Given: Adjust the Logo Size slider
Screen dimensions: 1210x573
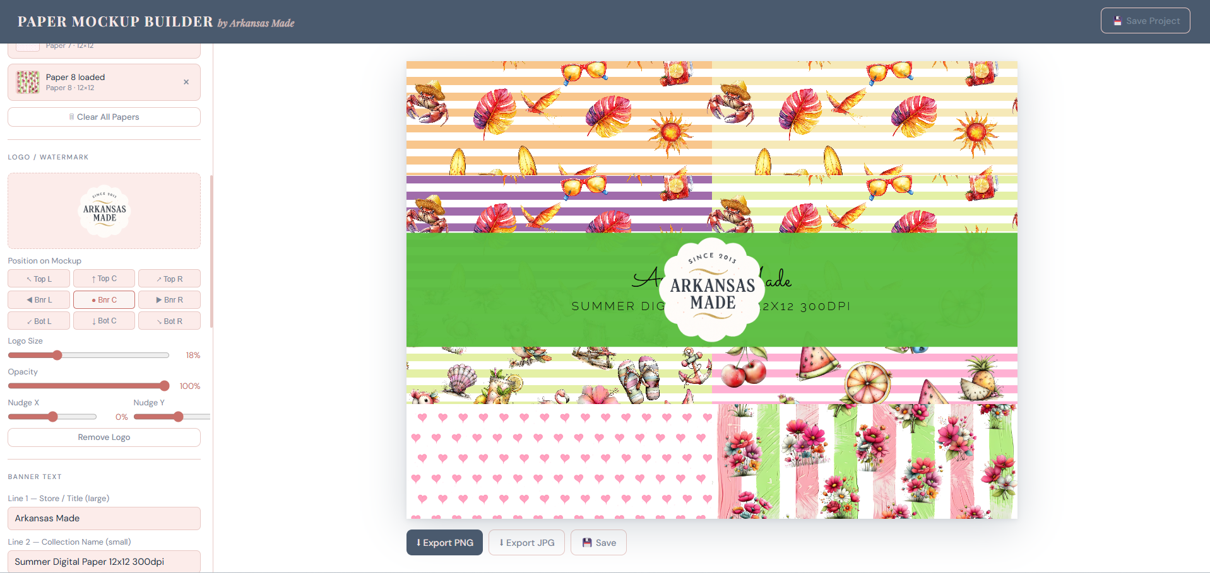Looking at the screenshot, I should click(88, 356).
